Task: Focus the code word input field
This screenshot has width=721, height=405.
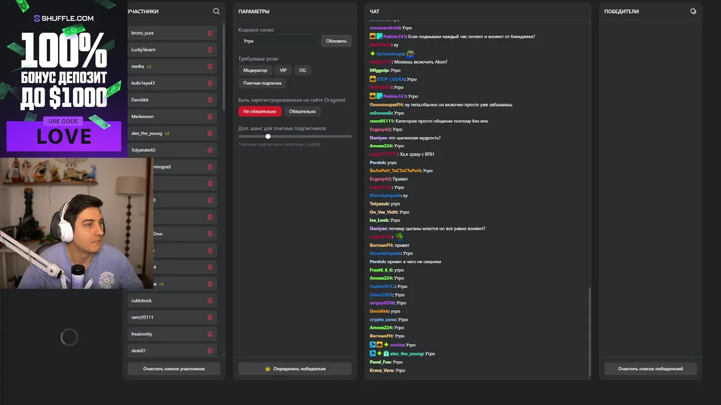Action: [x=278, y=41]
